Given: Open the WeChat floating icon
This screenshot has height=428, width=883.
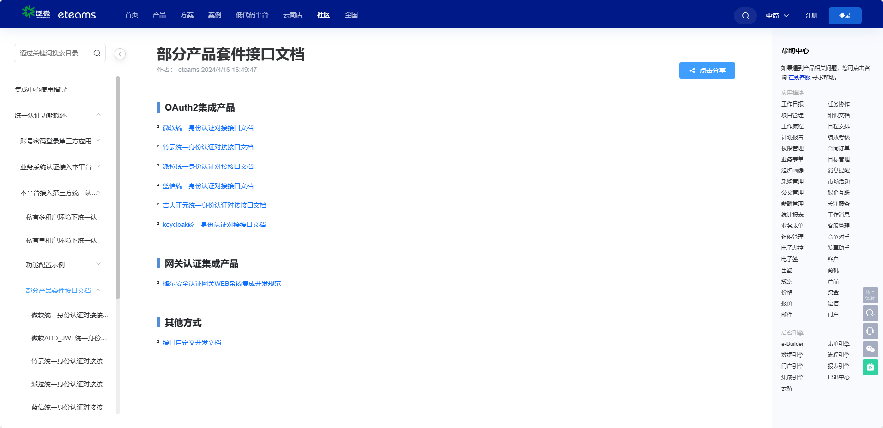Looking at the screenshot, I should click(870, 349).
